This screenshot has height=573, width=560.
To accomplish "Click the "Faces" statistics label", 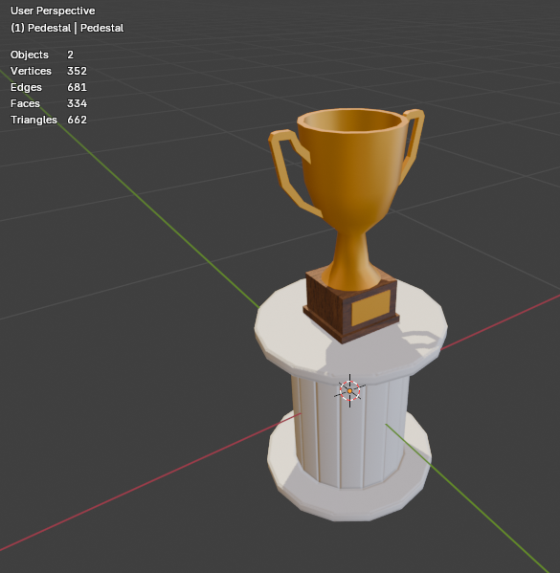I will coord(25,103).
